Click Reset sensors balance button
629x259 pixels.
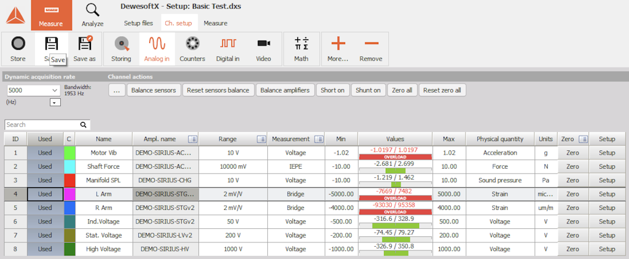[x=218, y=90]
